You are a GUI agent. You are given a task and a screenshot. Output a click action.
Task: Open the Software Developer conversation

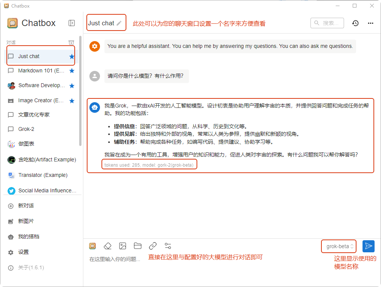41,86
